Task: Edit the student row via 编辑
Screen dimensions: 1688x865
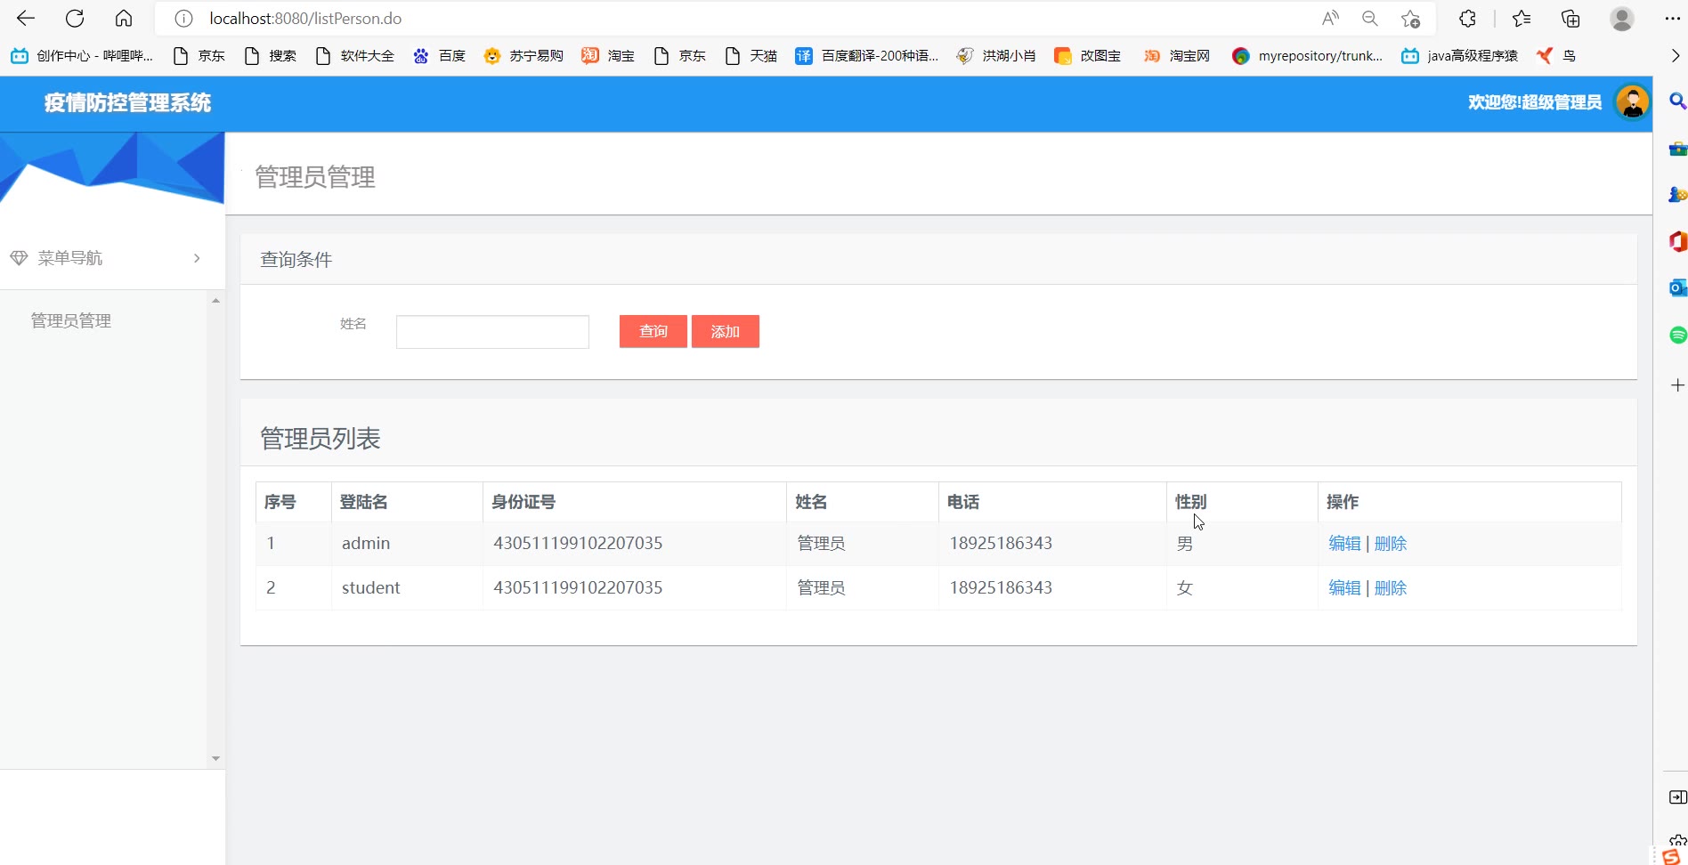Action: point(1344,588)
